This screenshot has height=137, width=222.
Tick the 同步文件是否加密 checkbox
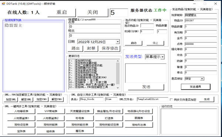click(171, 100)
